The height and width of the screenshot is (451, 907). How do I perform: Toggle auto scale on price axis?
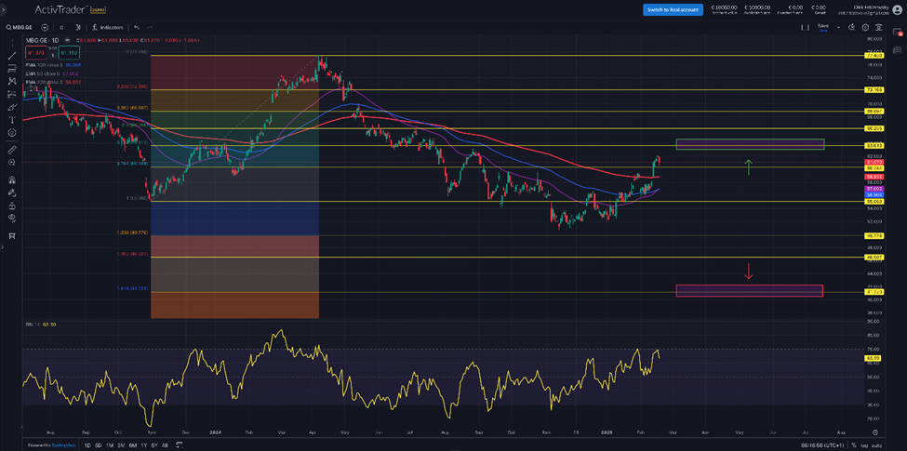877,445
